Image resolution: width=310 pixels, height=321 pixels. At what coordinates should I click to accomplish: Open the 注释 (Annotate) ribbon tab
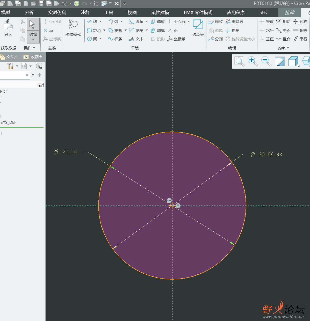(x=85, y=12)
